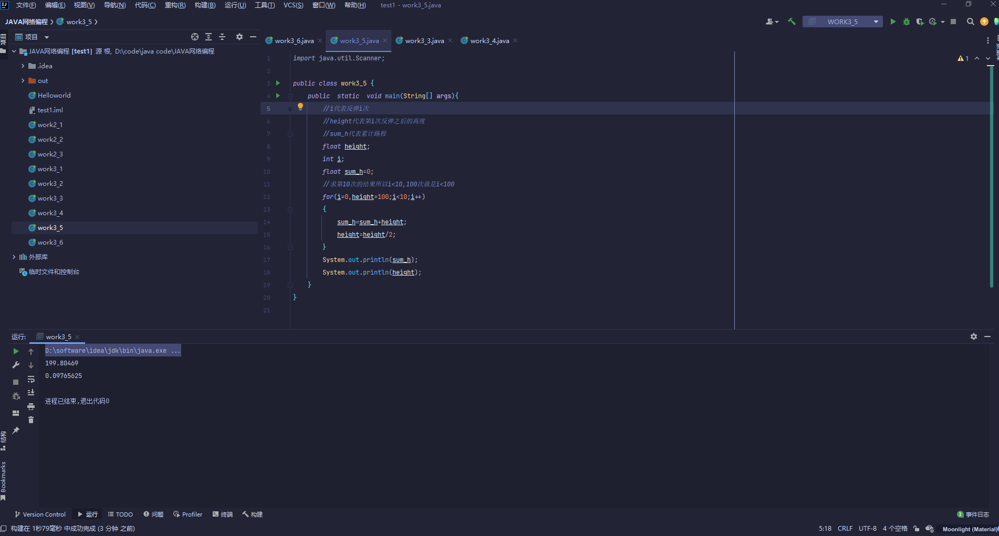Toggle soft-wrap in run console
Screen dimensions: 999x536
[x=31, y=379]
